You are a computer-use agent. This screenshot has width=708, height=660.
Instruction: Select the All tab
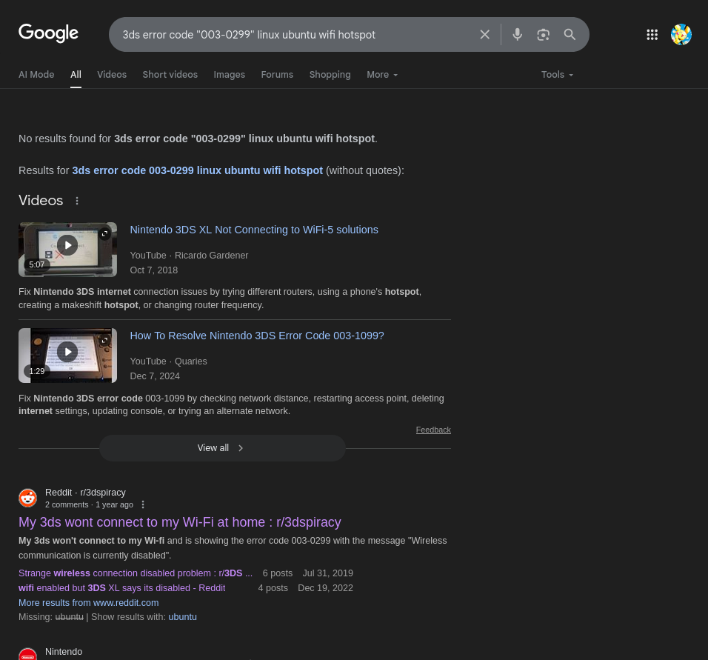pos(76,75)
